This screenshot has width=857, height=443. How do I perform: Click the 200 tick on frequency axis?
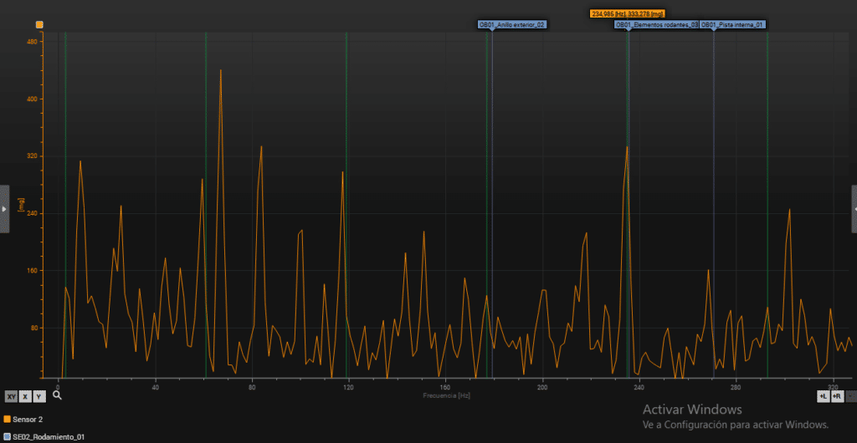click(x=542, y=388)
